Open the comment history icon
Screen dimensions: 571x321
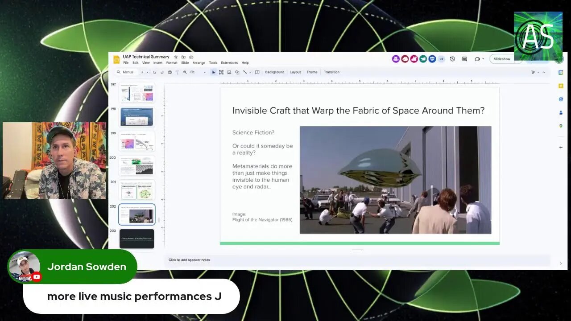[x=464, y=59]
